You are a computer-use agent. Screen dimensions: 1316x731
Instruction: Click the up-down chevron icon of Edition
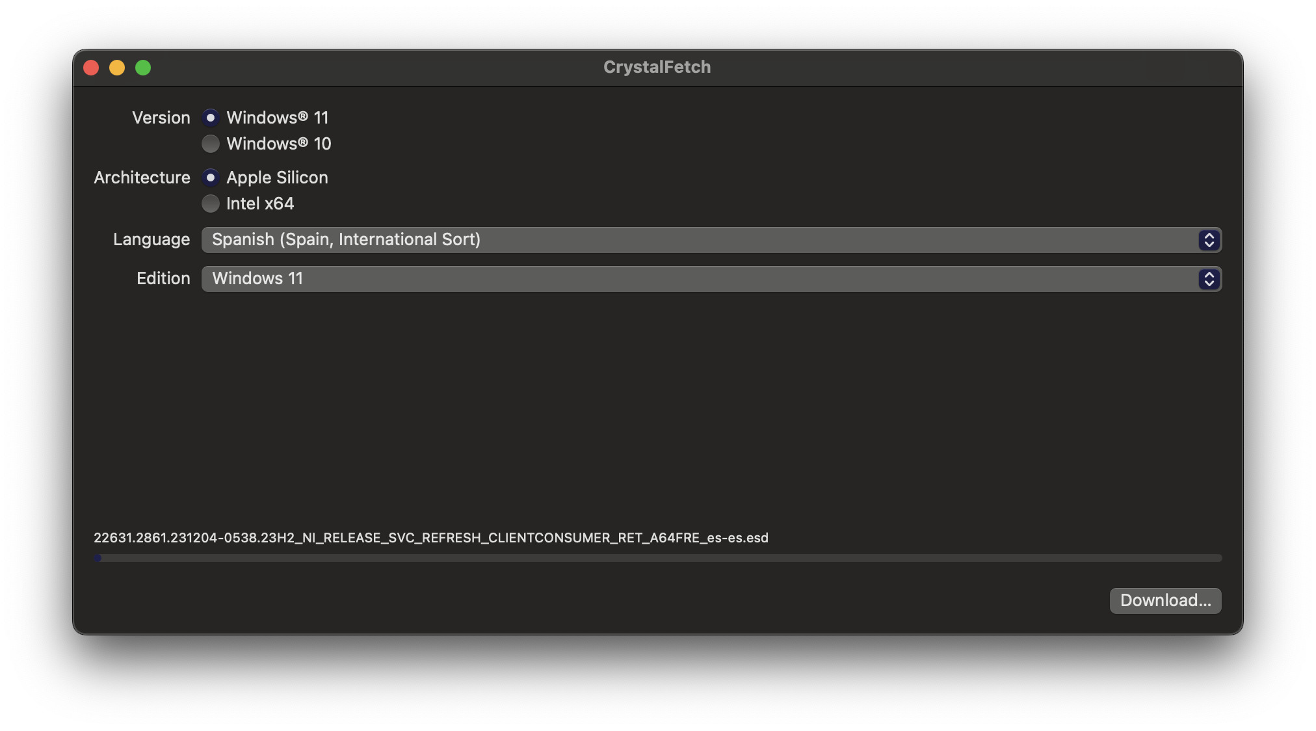(1209, 279)
